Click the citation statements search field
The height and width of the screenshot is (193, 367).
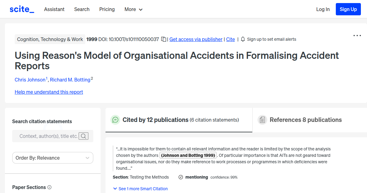pos(49,136)
